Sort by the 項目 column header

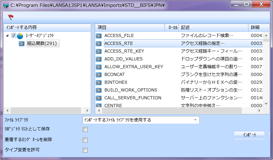point(130,28)
